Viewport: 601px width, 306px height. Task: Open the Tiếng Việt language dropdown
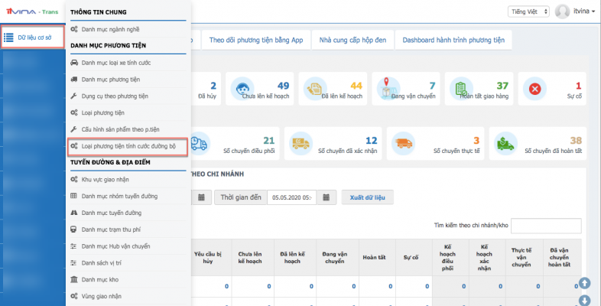click(528, 11)
